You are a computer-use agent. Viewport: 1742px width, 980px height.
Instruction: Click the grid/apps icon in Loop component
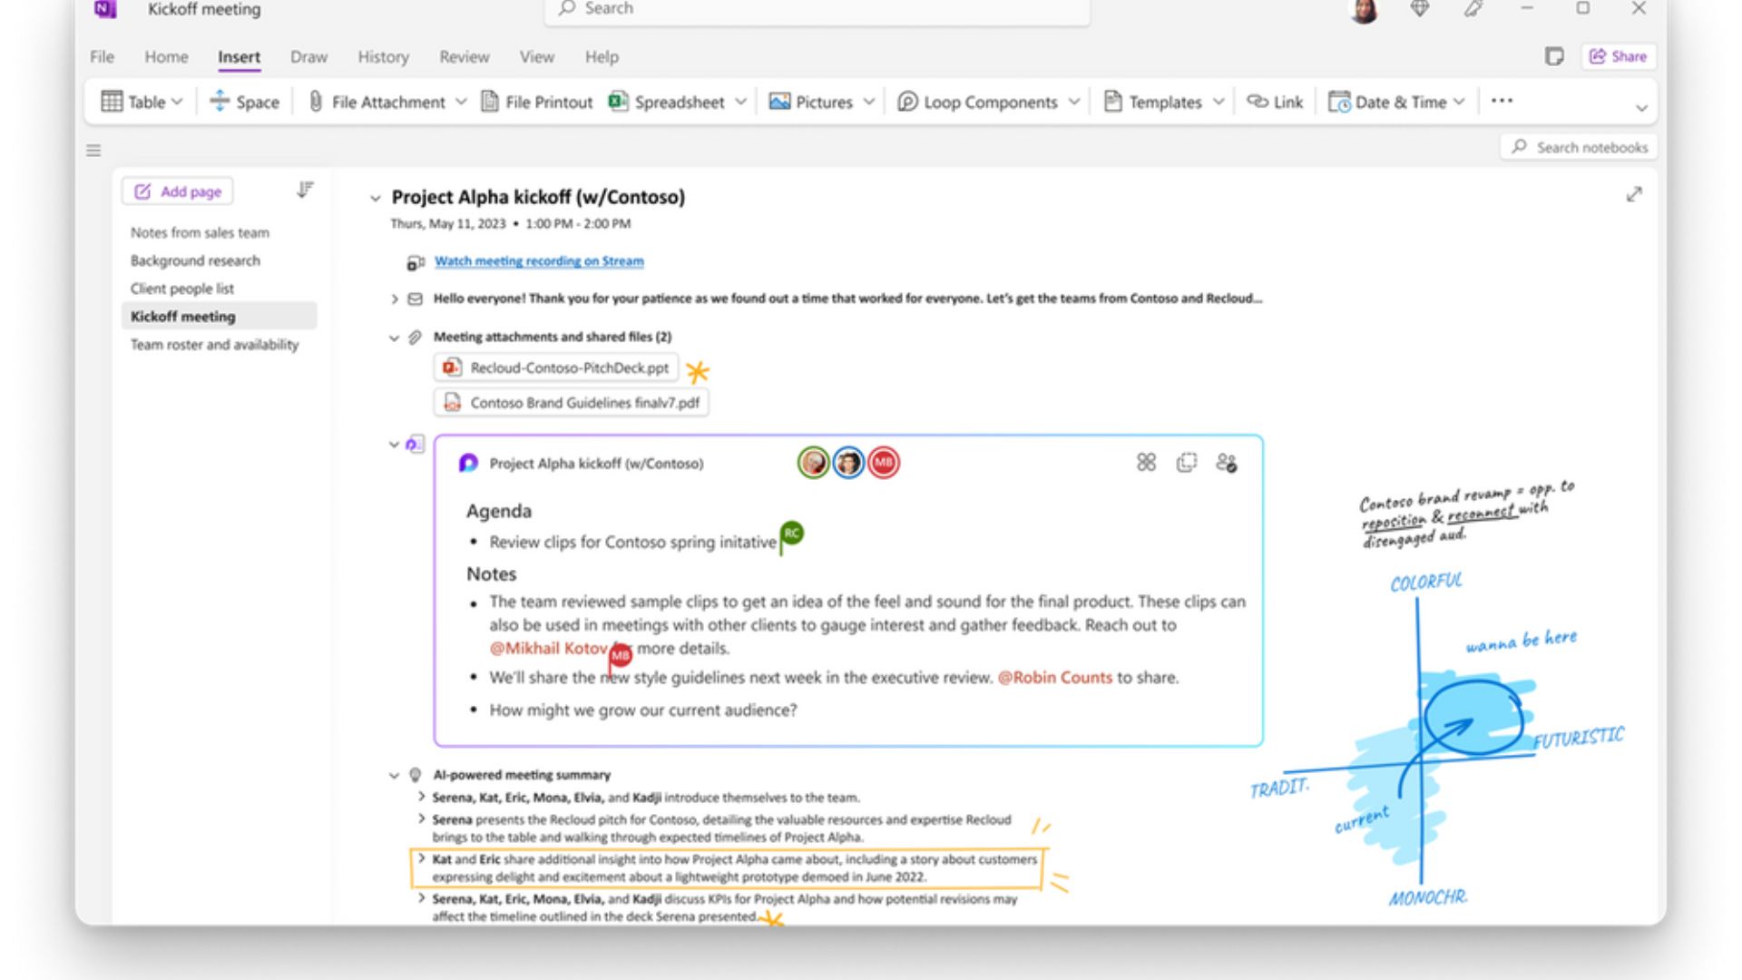point(1146,465)
